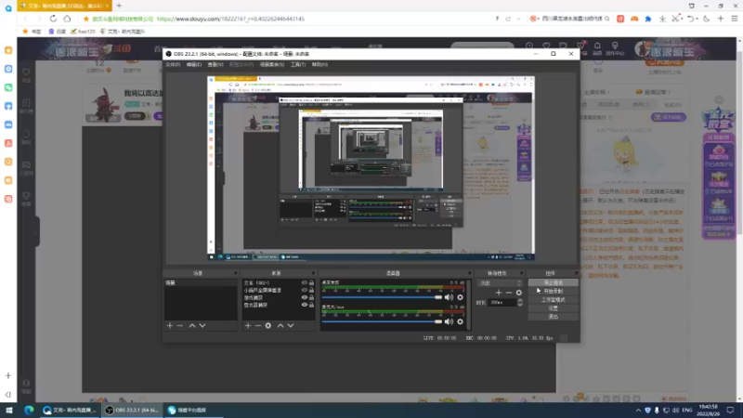Move scene down in the Scenes panel
743x418 pixels.
[202, 326]
